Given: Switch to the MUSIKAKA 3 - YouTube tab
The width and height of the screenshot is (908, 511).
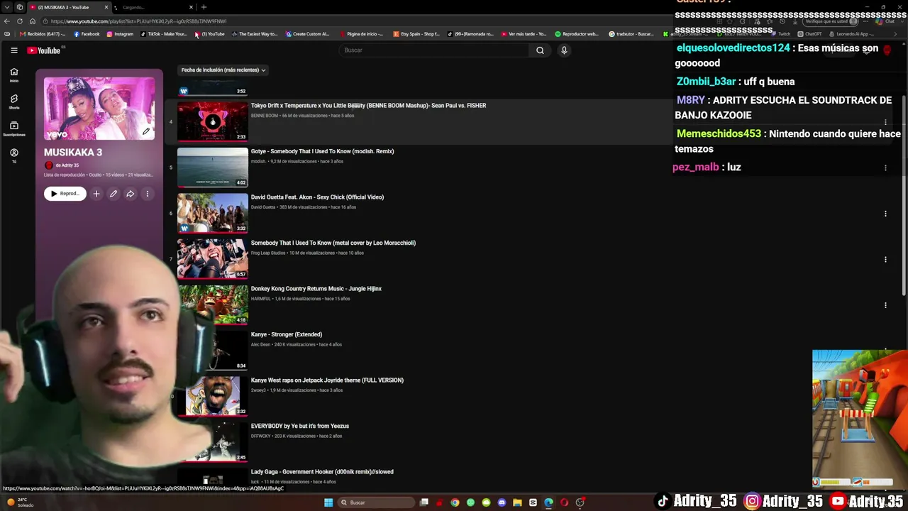Looking at the screenshot, I should (x=69, y=7).
